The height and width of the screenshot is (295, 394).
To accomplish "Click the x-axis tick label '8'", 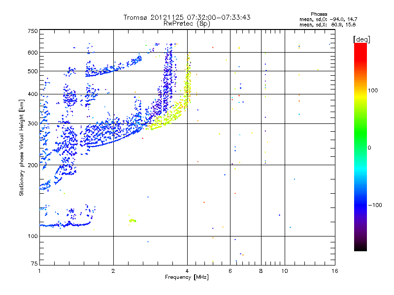I will 261,271.
